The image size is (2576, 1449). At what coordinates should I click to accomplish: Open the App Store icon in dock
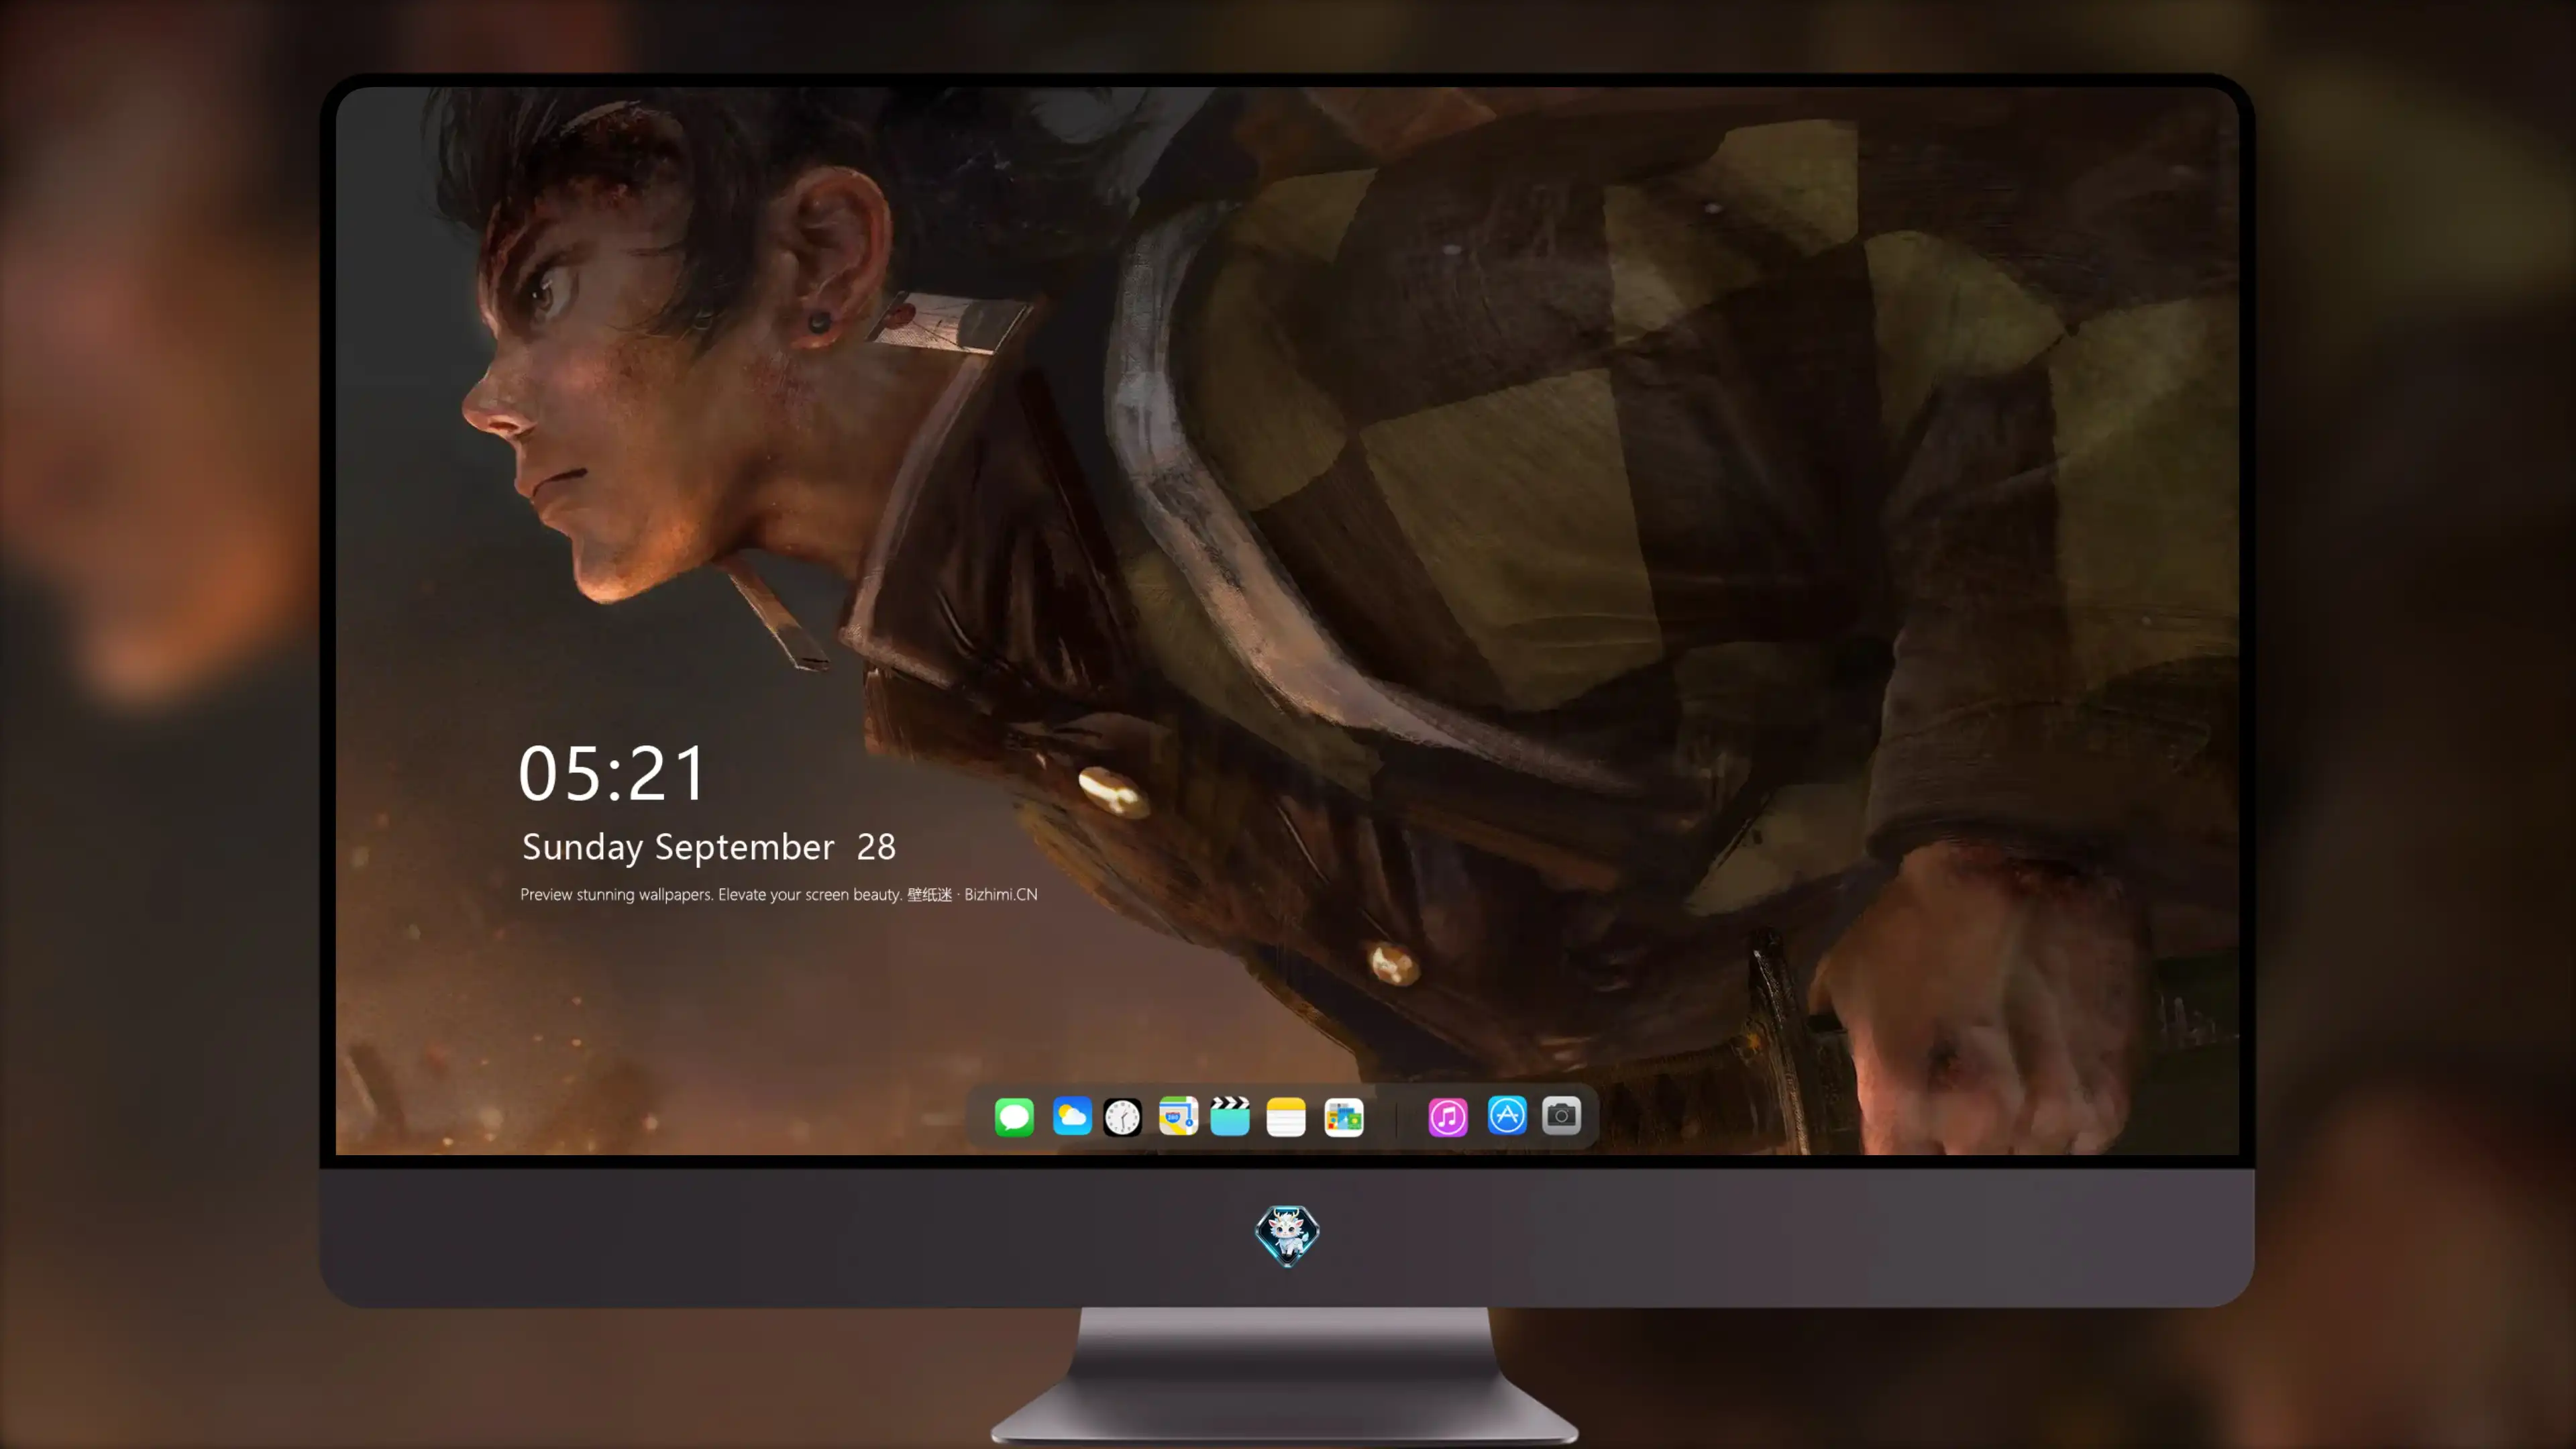[1507, 1115]
